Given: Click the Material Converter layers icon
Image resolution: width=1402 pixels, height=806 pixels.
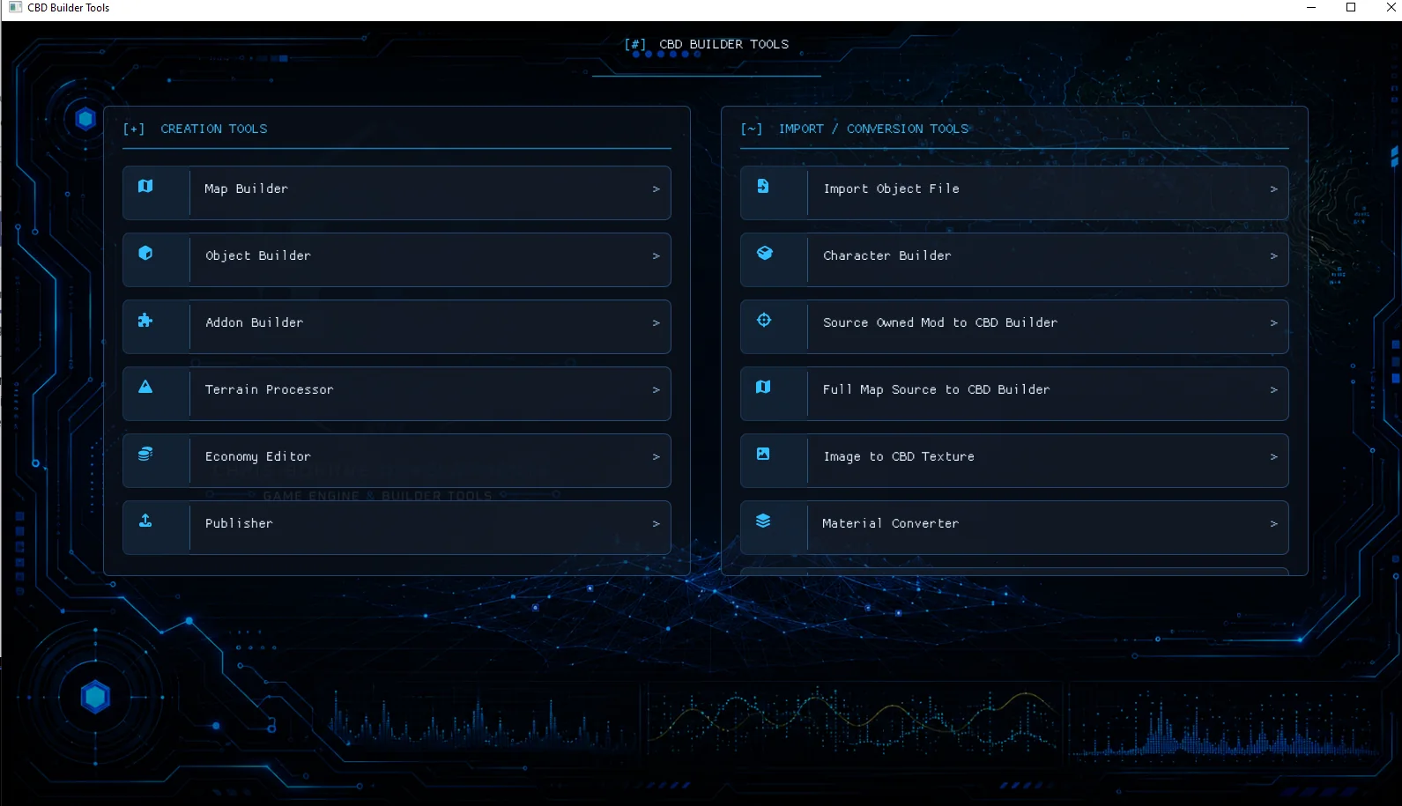Looking at the screenshot, I should pos(763,521).
